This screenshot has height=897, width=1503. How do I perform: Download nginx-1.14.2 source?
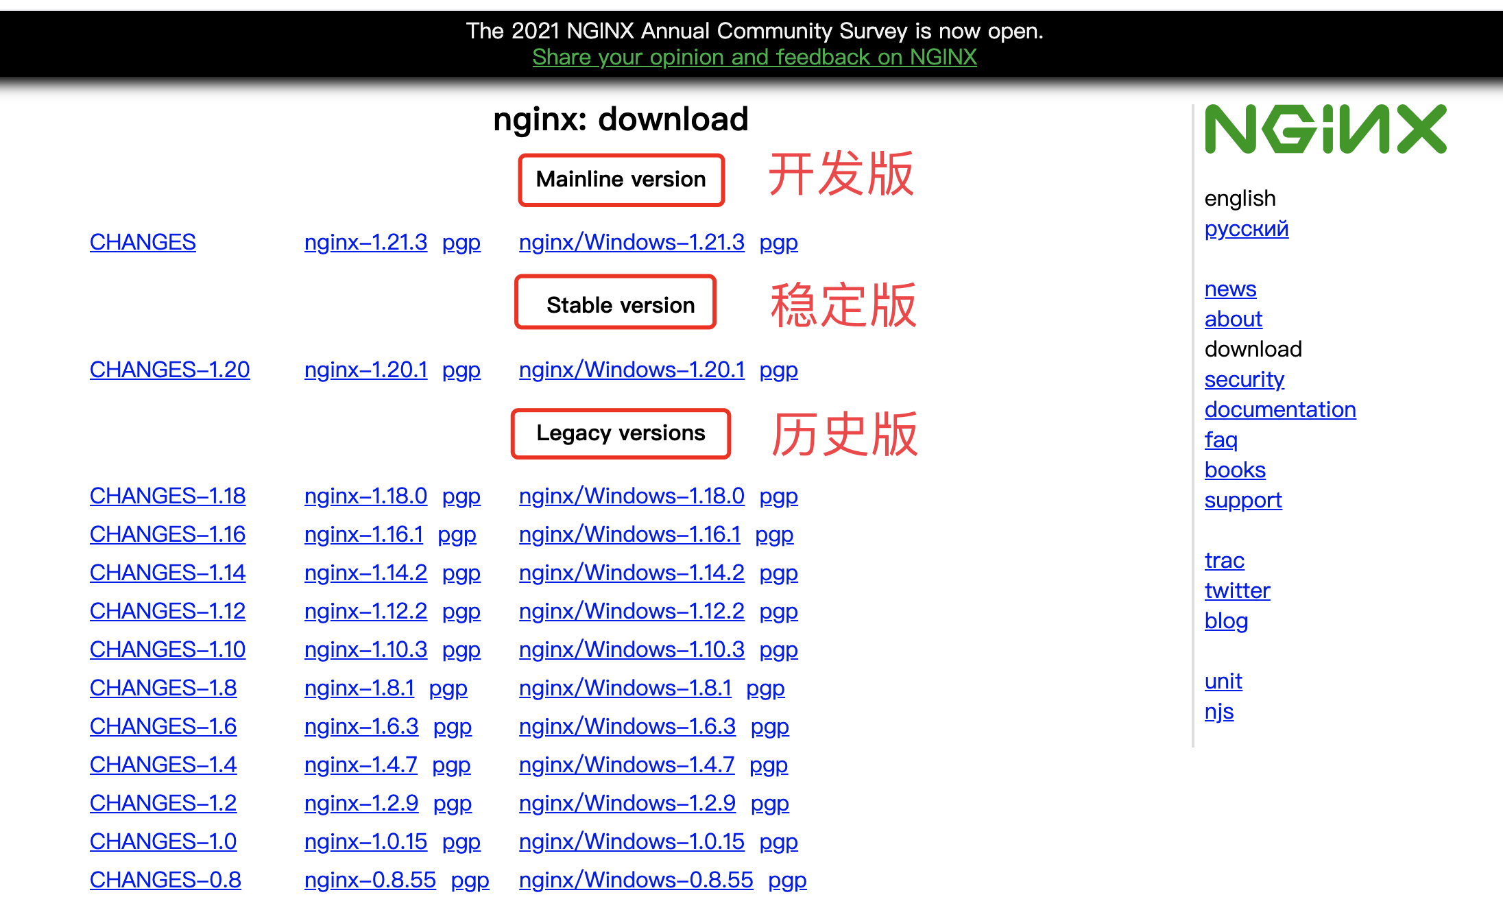click(365, 573)
